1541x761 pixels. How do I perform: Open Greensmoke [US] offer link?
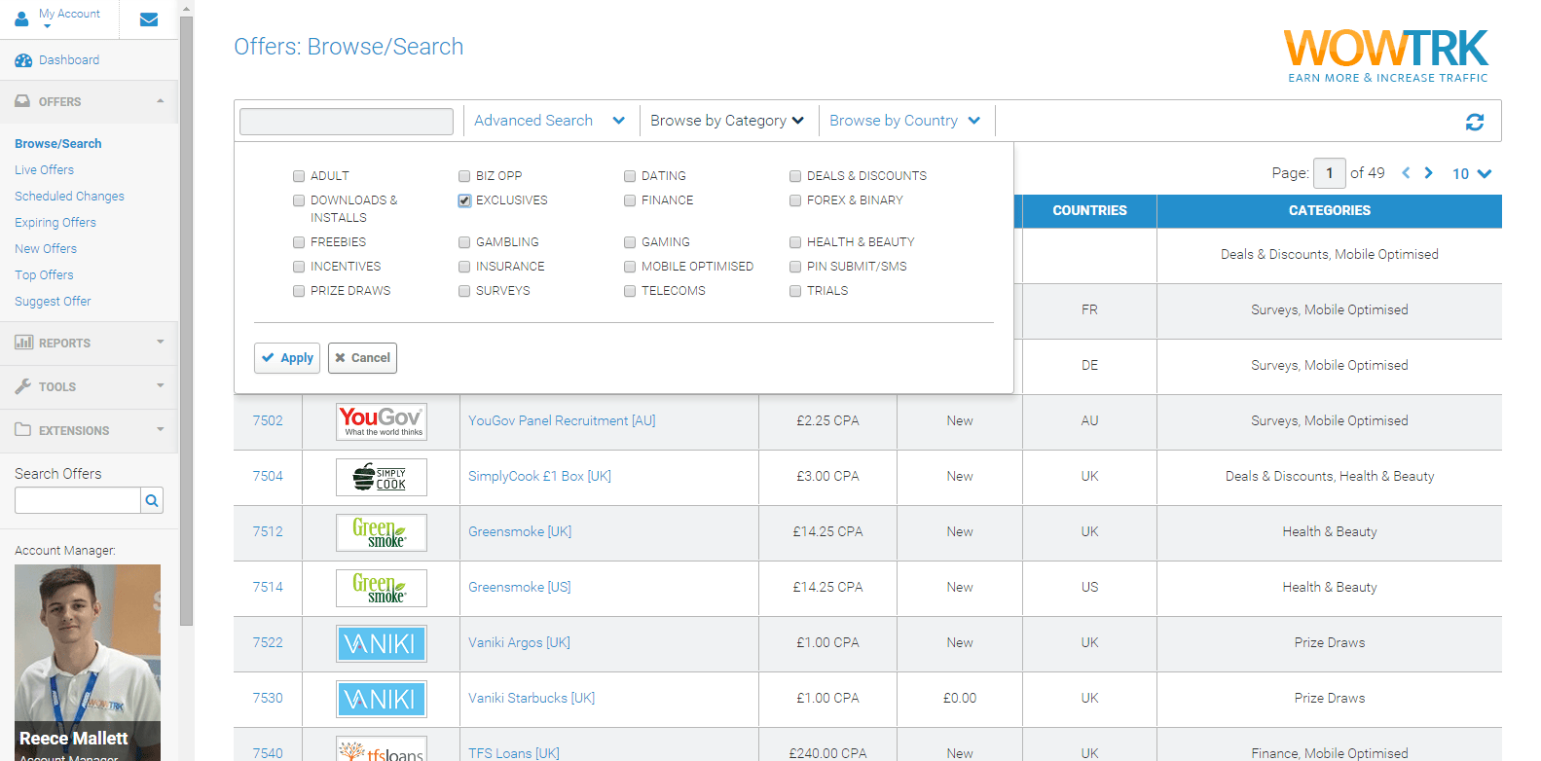520,587
